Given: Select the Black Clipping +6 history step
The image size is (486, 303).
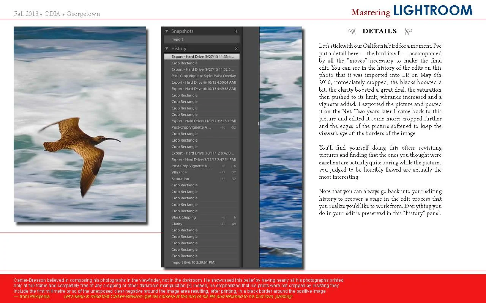Looking at the screenshot, I should pos(202,218).
